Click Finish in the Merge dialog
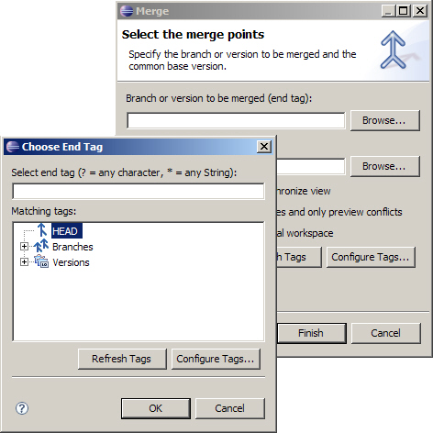The height and width of the screenshot is (433, 433). [311, 333]
